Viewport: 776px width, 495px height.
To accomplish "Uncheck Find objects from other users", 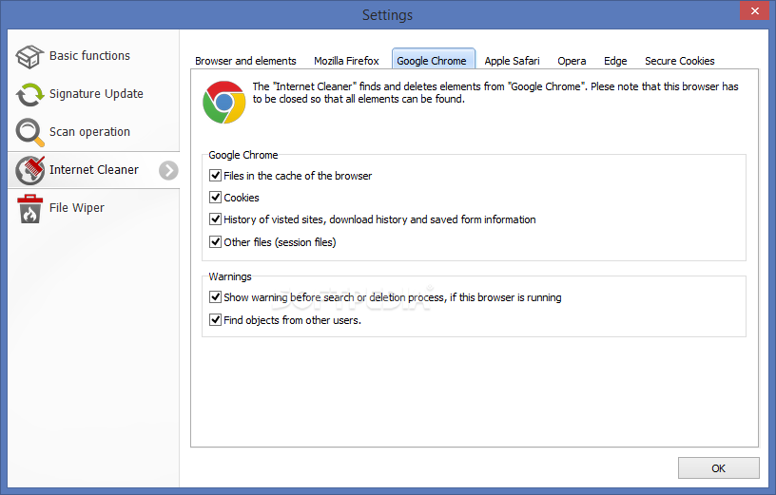I will pos(215,319).
